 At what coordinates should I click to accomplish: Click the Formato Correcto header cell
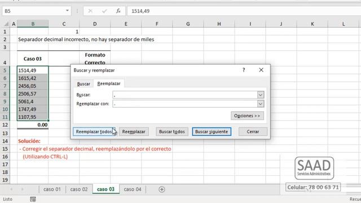coord(95,59)
